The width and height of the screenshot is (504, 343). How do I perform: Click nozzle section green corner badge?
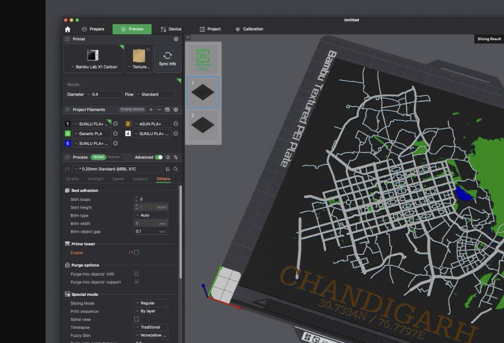pos(179,80)
